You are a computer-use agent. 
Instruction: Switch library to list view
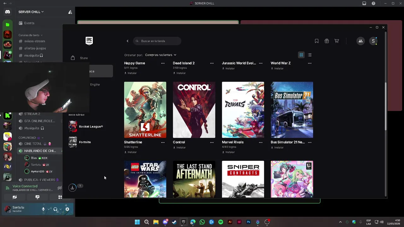pyautogui.click(x=310, y=55)
